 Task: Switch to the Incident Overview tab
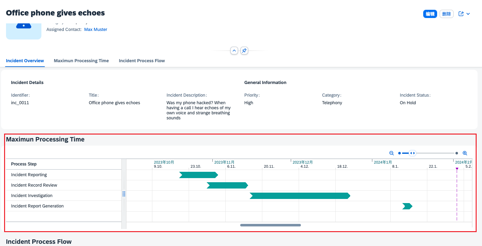(25, 61)
